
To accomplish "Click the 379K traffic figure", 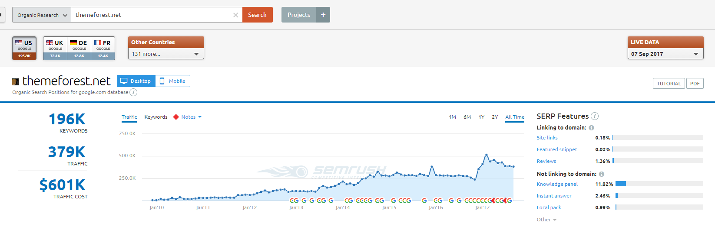I will [x=67, y=152].
